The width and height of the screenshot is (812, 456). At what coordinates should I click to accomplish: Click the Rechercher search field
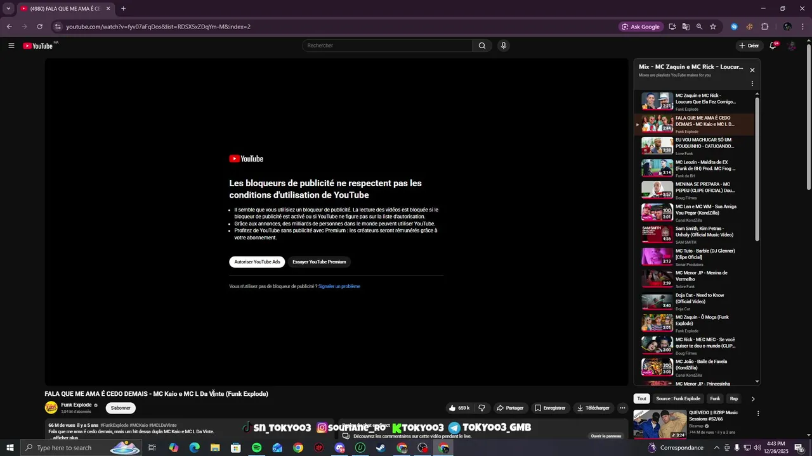coord(387,46)
